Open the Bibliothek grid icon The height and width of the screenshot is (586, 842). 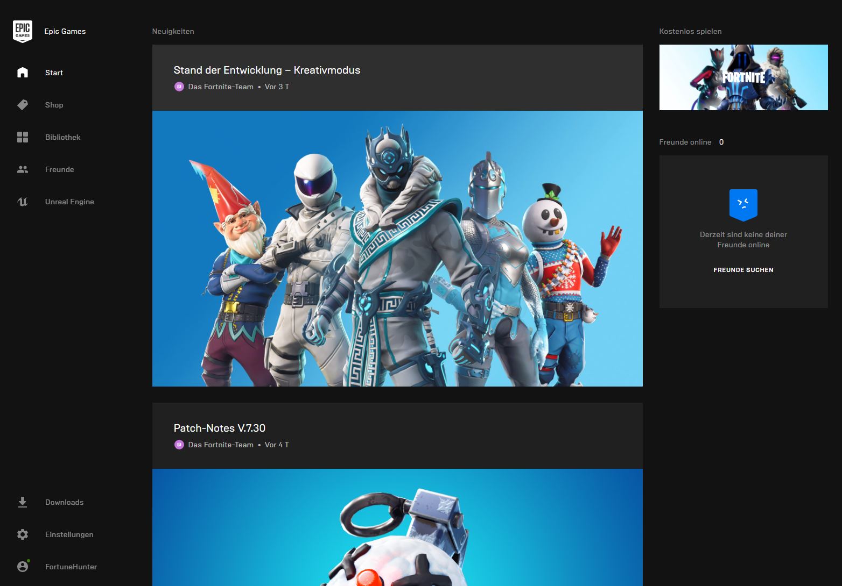click(x=23, y=137)
